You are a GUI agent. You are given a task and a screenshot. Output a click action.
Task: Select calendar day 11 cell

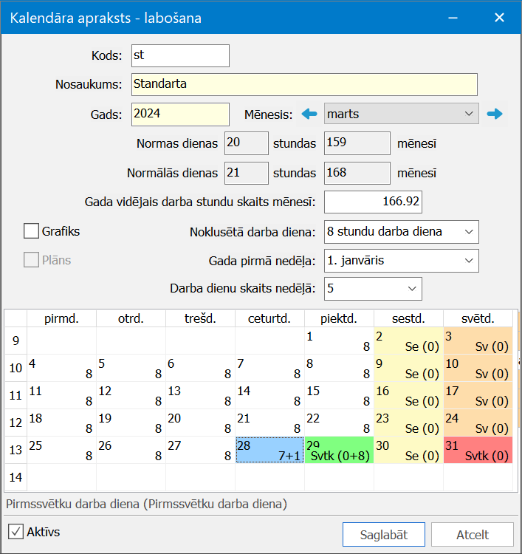[x=61, y=395]
